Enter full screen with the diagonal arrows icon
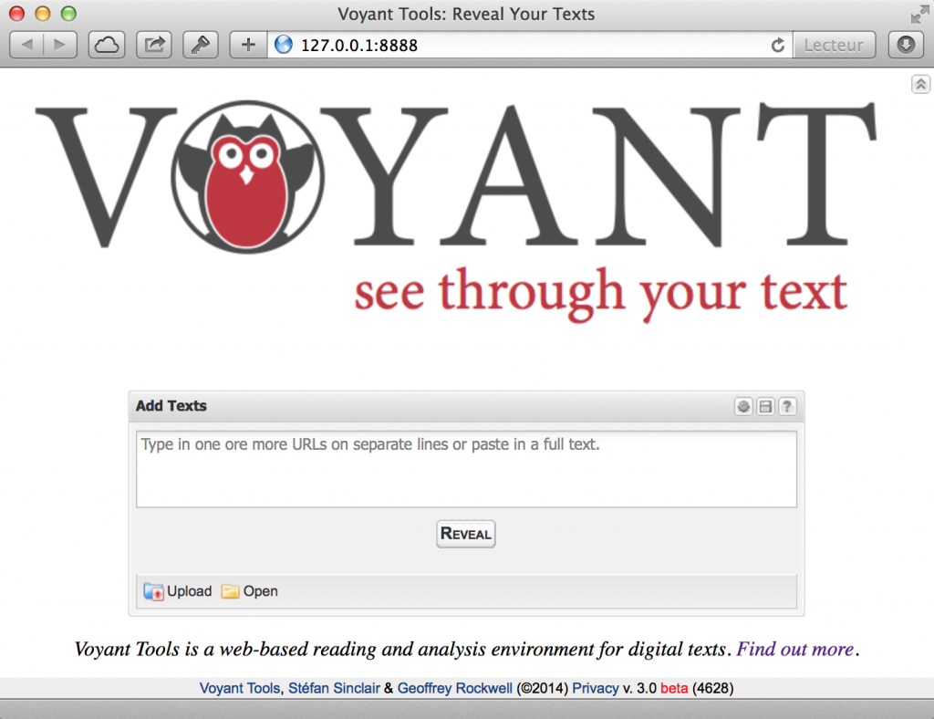The width and height of the screenshot is (934, 719). point(919,14)
